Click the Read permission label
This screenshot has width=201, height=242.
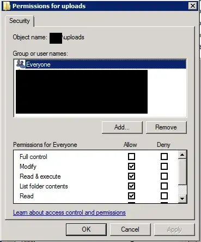point(27,196)
